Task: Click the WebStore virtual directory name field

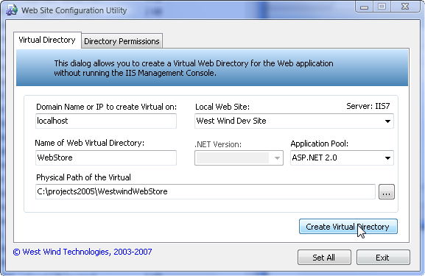Action: click(106, 158)
